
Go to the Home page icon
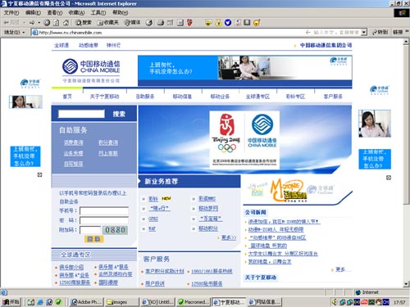point(66,23)
